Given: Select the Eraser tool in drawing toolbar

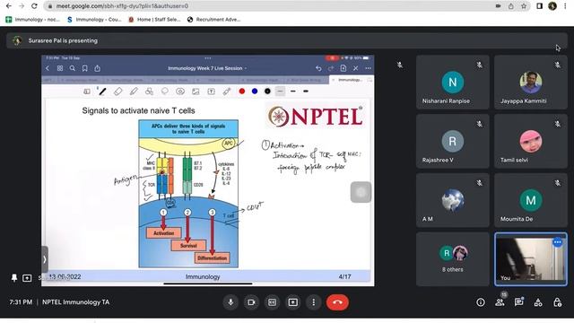Looking at the screenshot, I should 117,92.
